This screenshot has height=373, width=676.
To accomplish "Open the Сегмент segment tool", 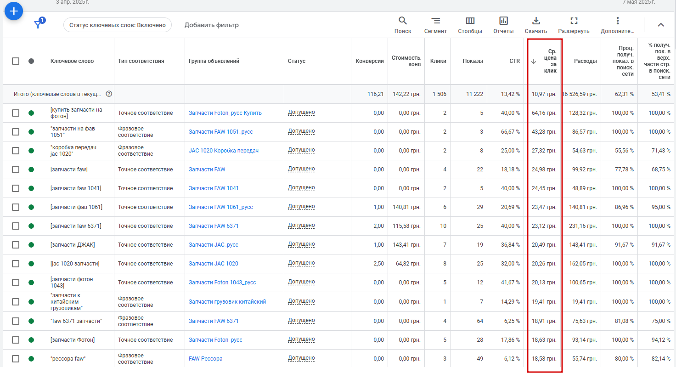I will pyautogui.click(x=435, y=25).
